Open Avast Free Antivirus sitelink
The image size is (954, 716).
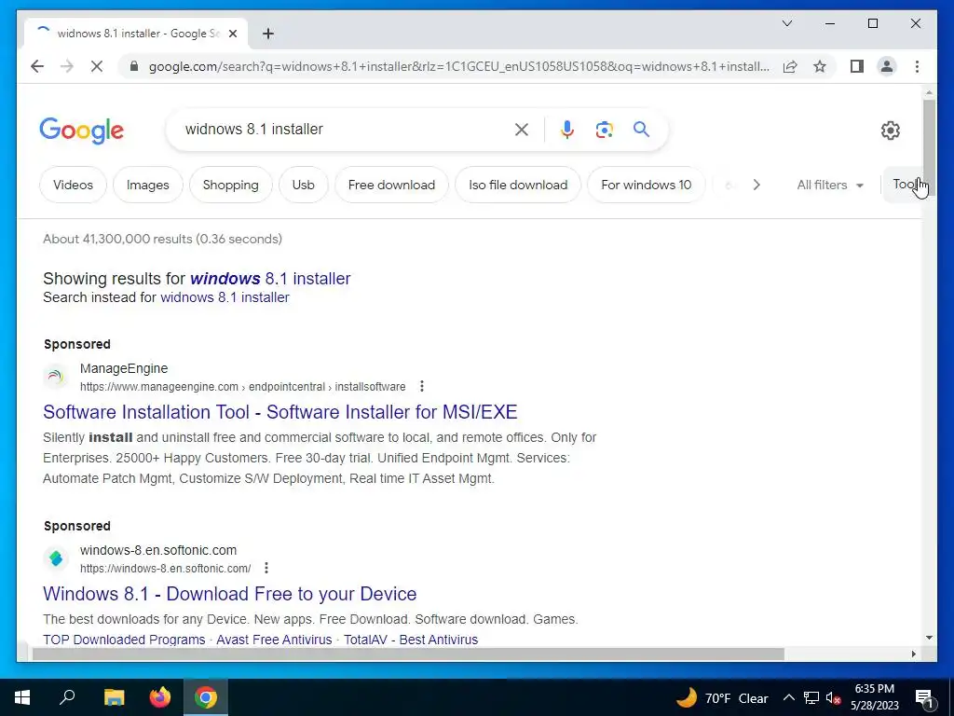point(275,640)
